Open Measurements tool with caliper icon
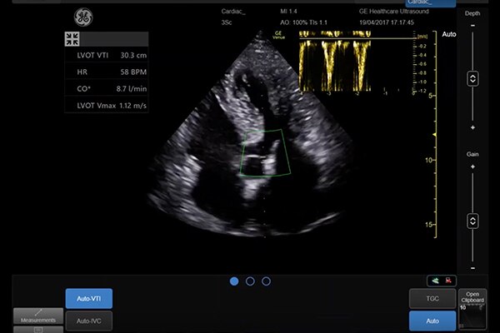 pos(38,315)
